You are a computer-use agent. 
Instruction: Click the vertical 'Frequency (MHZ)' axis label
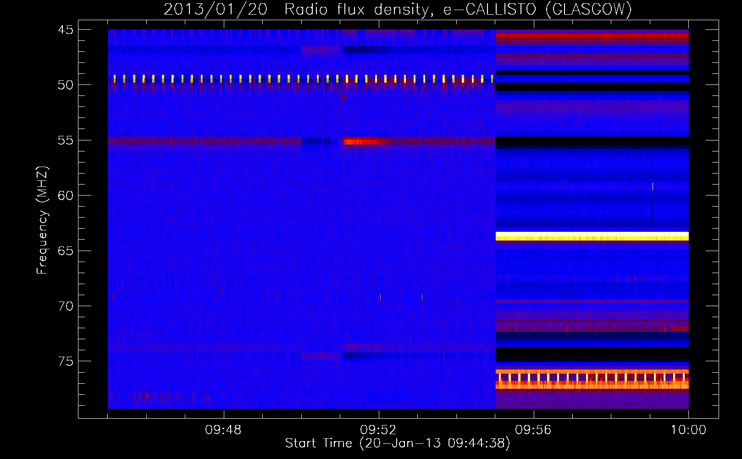click(x=42, y=220)
